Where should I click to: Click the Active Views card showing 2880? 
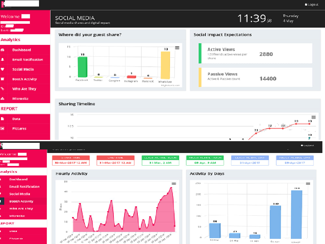pyautogui.click(x=255, y=53)
